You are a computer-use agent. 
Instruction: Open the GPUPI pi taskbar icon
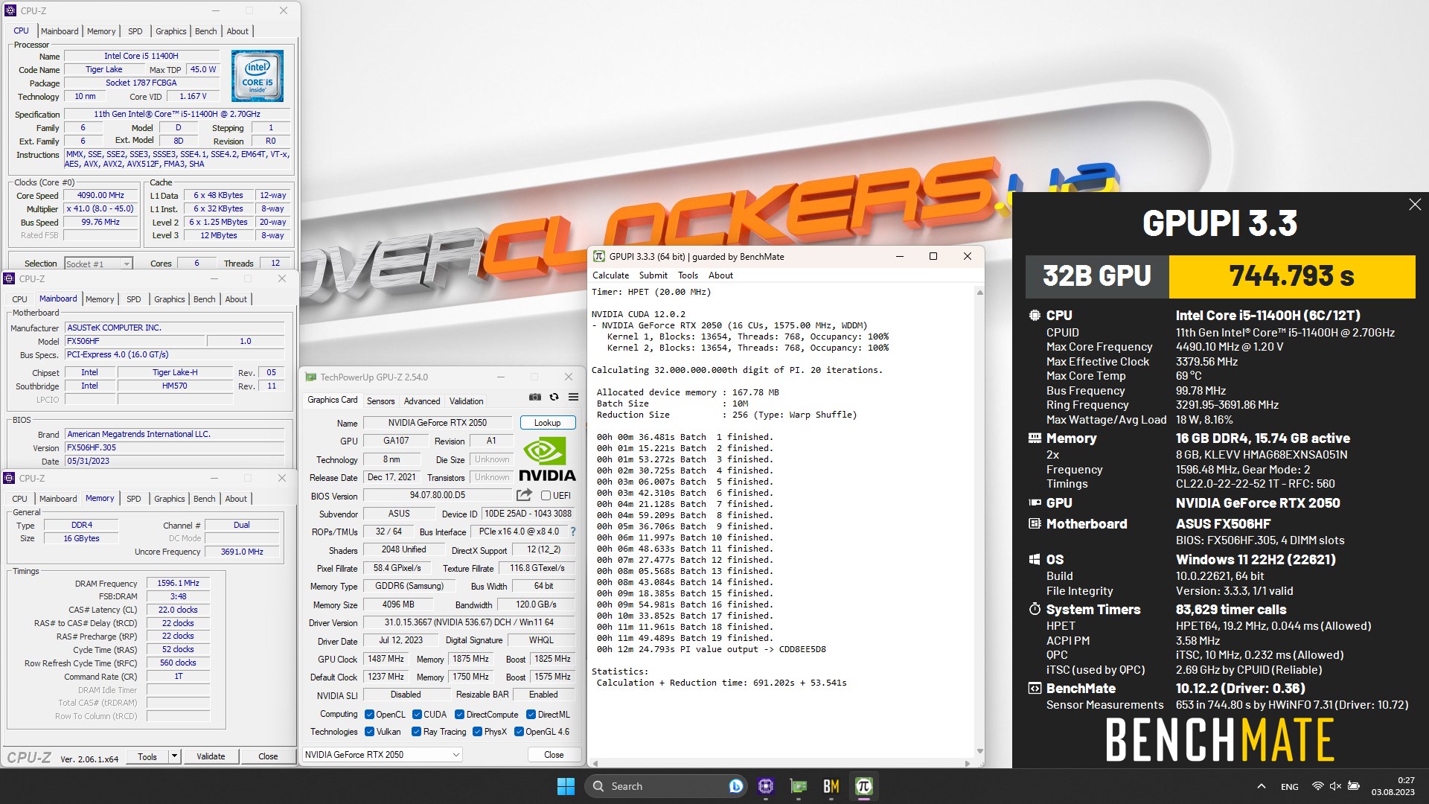pyautogui.click(x=864, y=786)
